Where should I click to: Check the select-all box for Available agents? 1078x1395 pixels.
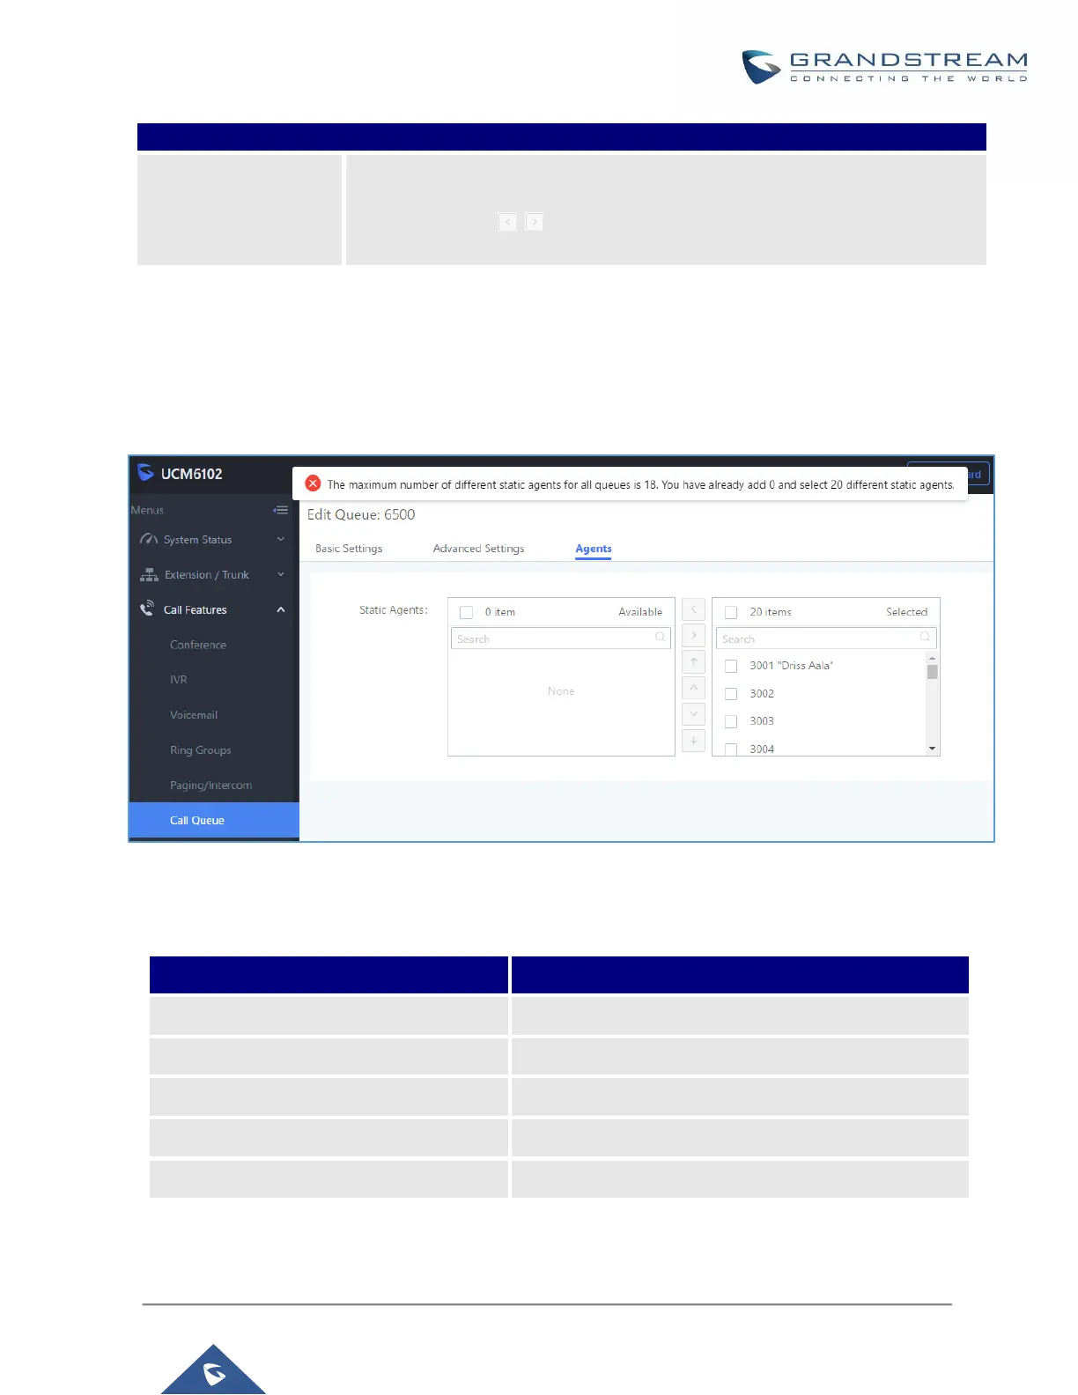click(467, 612)
